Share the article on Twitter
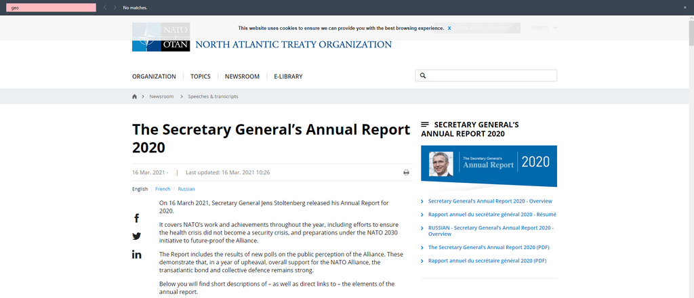694x298 pixels. coord(136,236)
